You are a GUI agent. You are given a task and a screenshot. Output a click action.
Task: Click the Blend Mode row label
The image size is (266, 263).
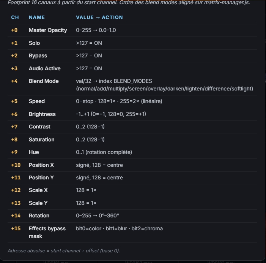click(44, 81)
